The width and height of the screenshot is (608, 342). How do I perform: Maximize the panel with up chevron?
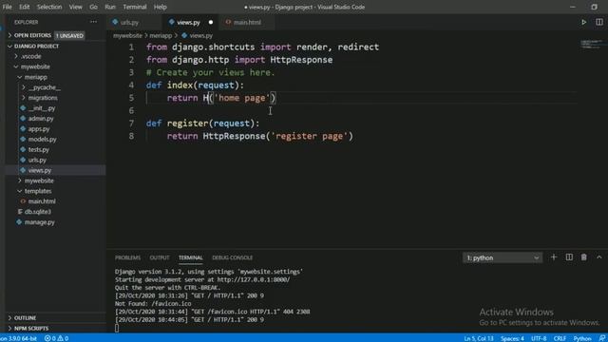point(599,257)
